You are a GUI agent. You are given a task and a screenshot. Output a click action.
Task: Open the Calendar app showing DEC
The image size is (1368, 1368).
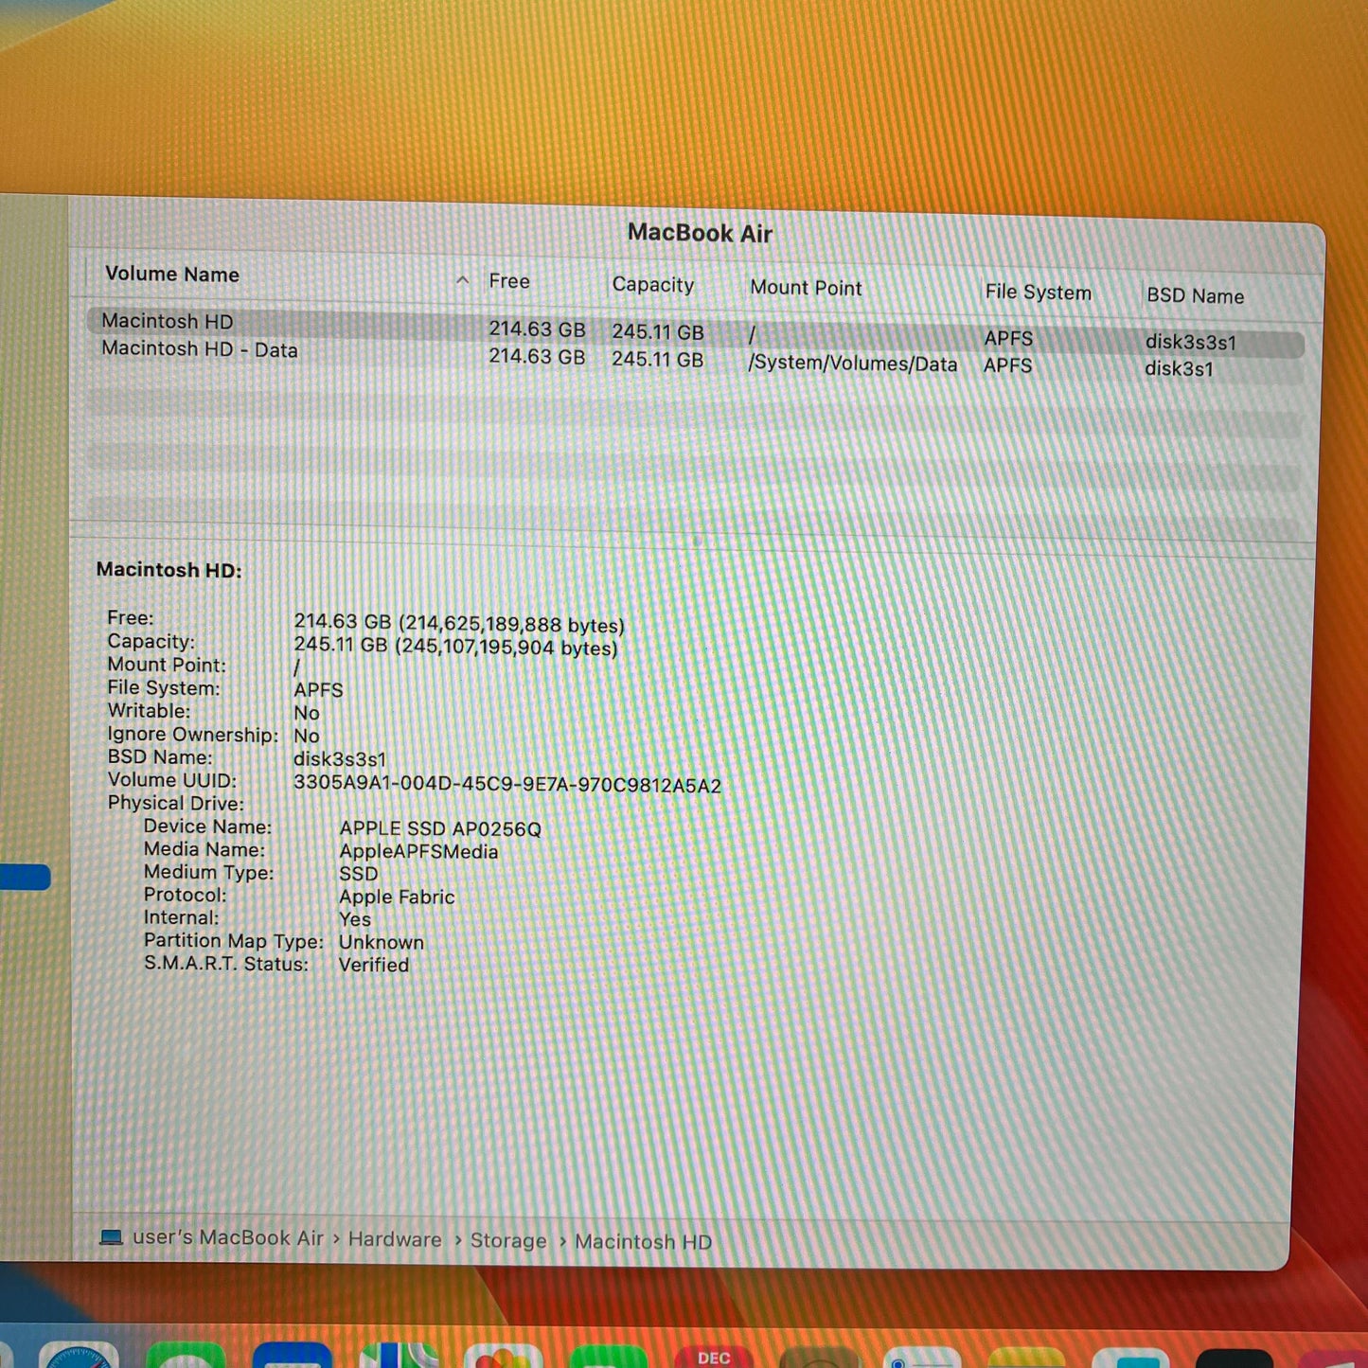(x=717, y=1359)
